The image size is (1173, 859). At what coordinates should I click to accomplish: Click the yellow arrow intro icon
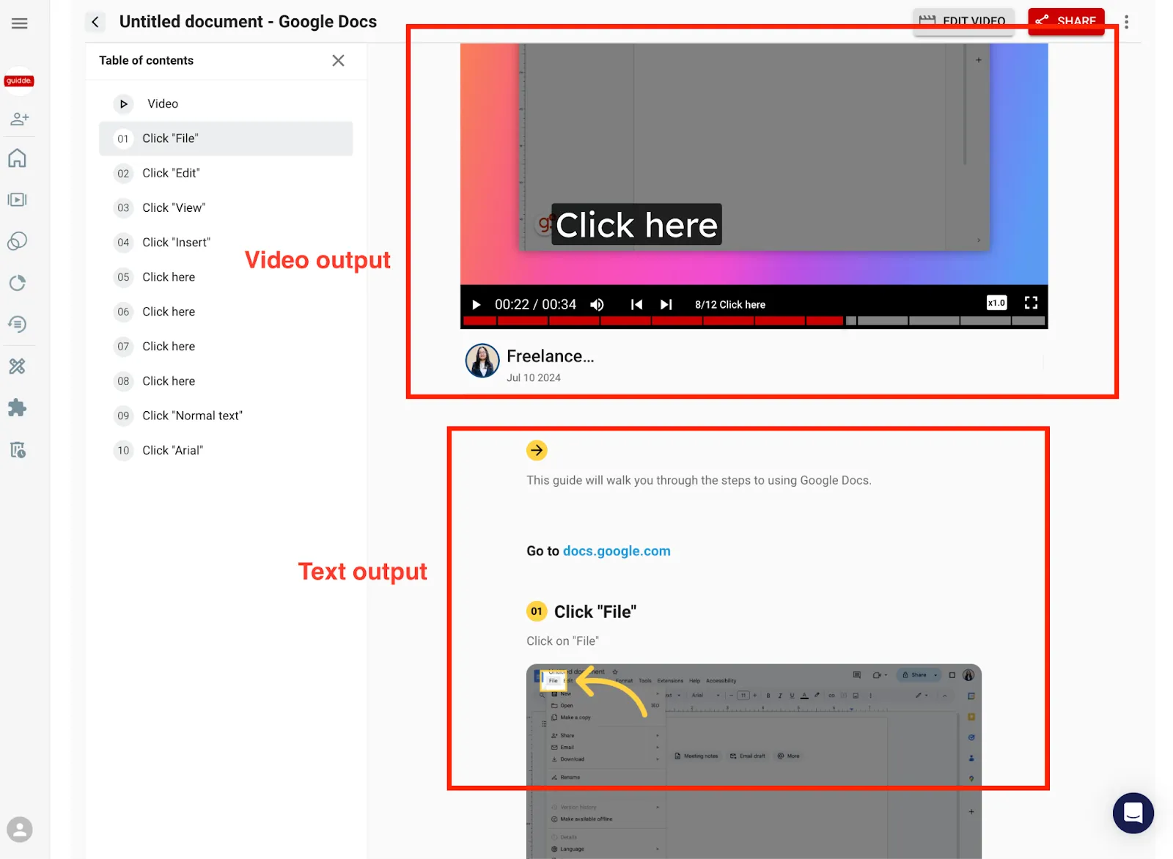537,450
